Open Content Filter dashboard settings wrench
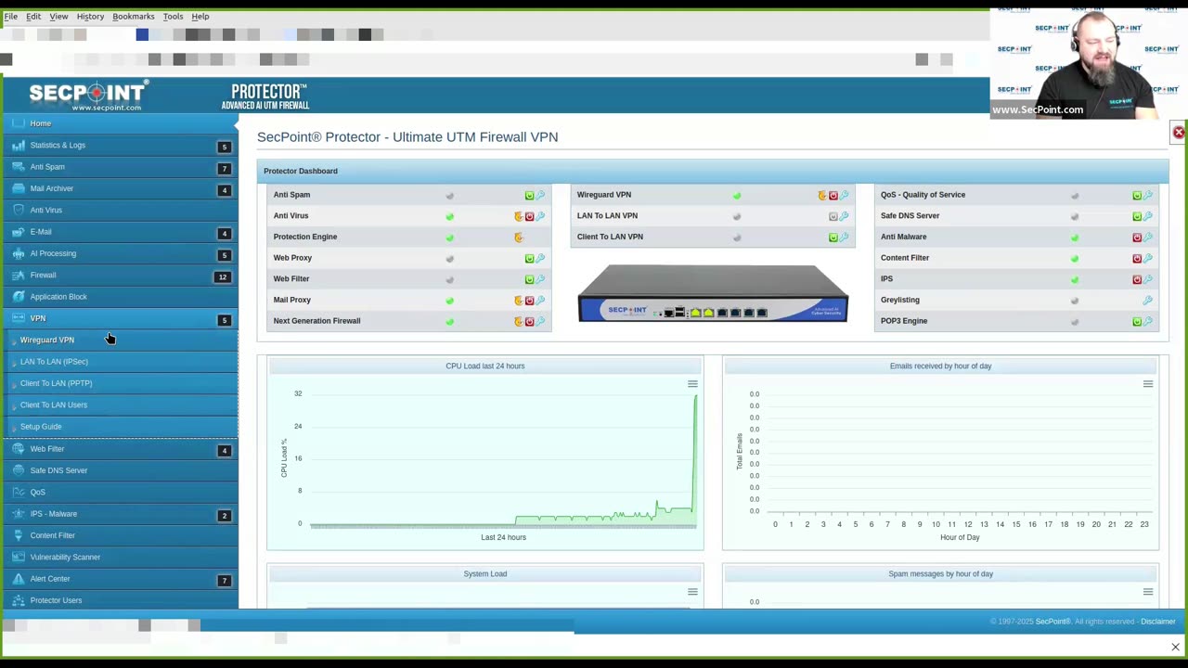 point(1147,258)
